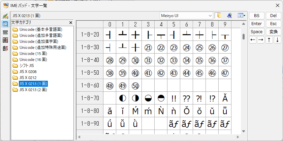
Task: Select Ǒ character cell
Action: (x=186, y=111)
